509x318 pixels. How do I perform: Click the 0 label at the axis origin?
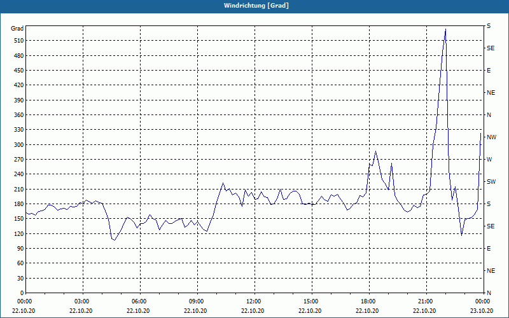22,293
